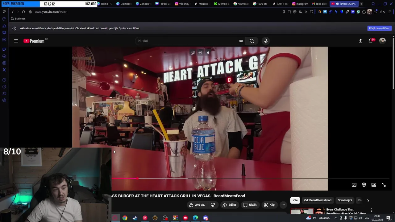Click the video snapshot export icon above video
Viewport: 395px width, 222px height.
tap(200, 53)
